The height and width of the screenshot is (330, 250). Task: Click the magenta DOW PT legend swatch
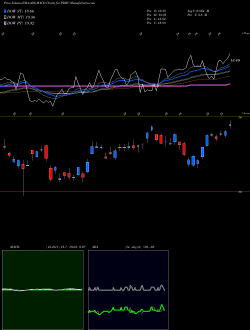[5, 23]
